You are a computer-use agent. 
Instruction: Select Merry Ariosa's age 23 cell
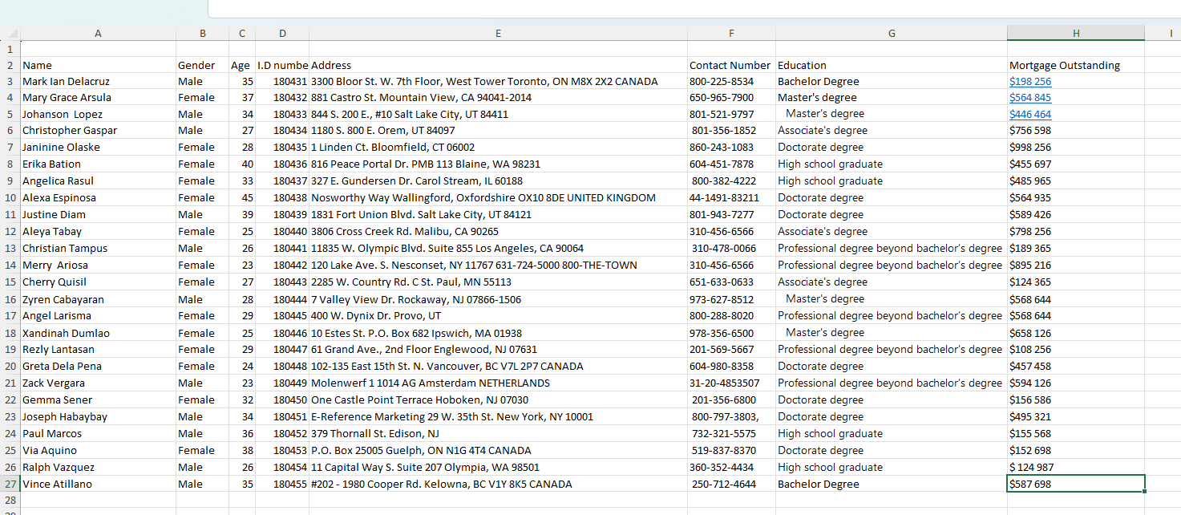tap(242, 265)
